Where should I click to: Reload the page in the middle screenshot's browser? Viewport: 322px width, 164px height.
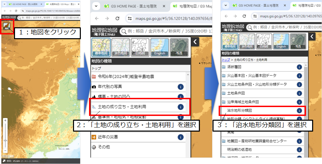pyautogui.click(x=117, y=18)
